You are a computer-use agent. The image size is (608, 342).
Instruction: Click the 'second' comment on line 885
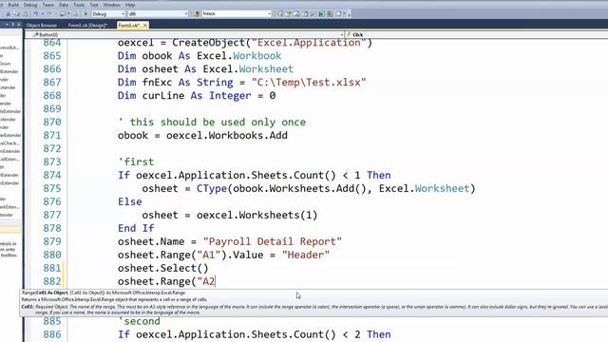pos(140,321)
